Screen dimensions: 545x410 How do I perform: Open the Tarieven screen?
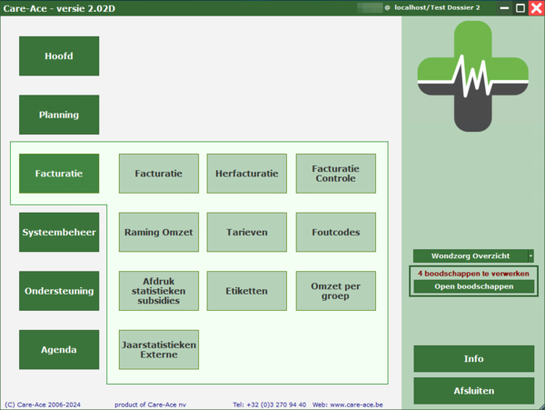[247, 233]
